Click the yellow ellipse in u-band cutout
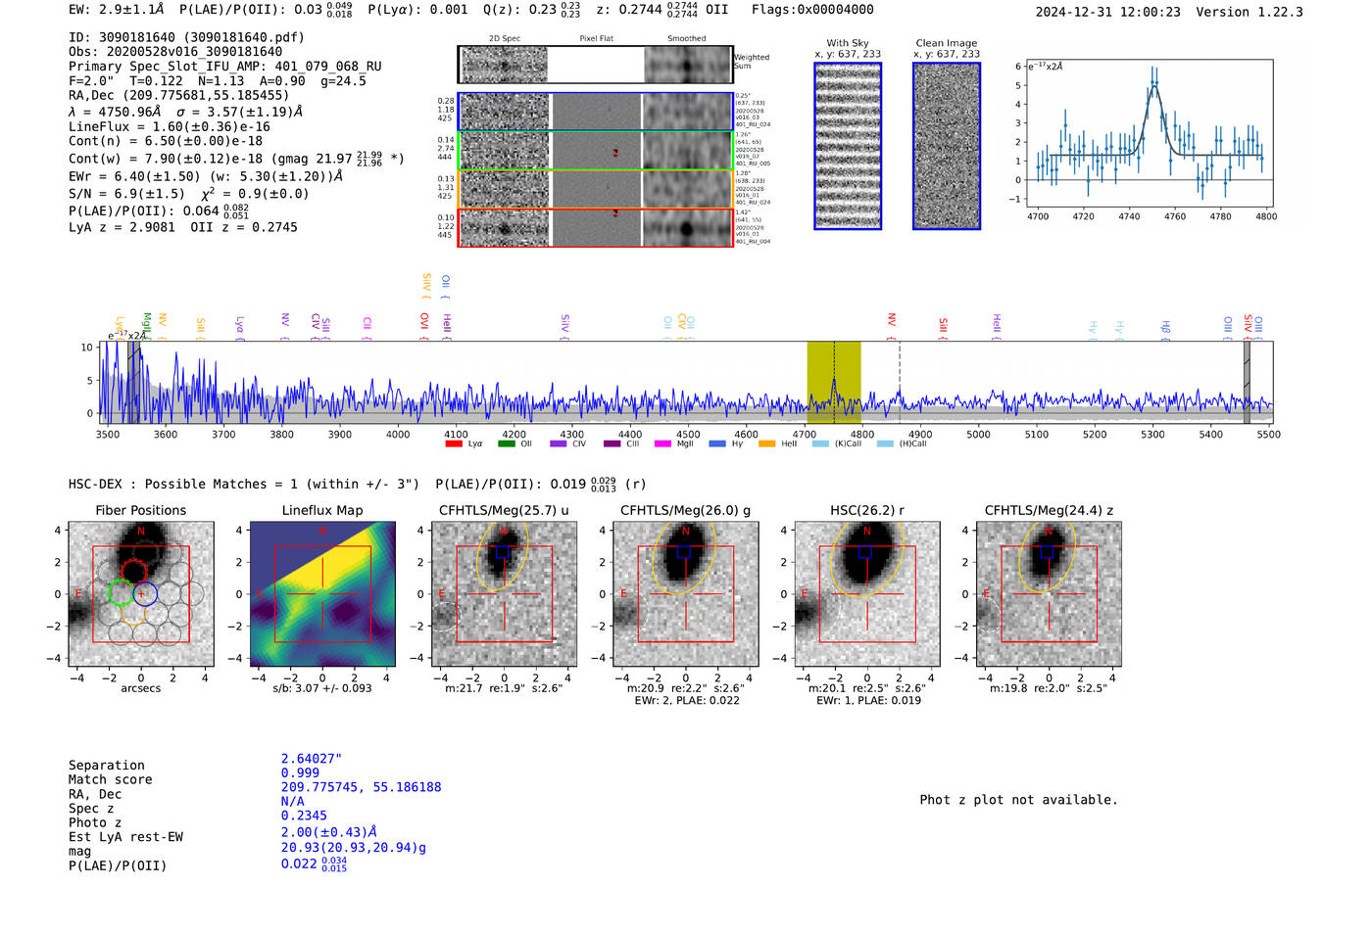This screenshot has height=933, width=1372. (x=504, y=555)
